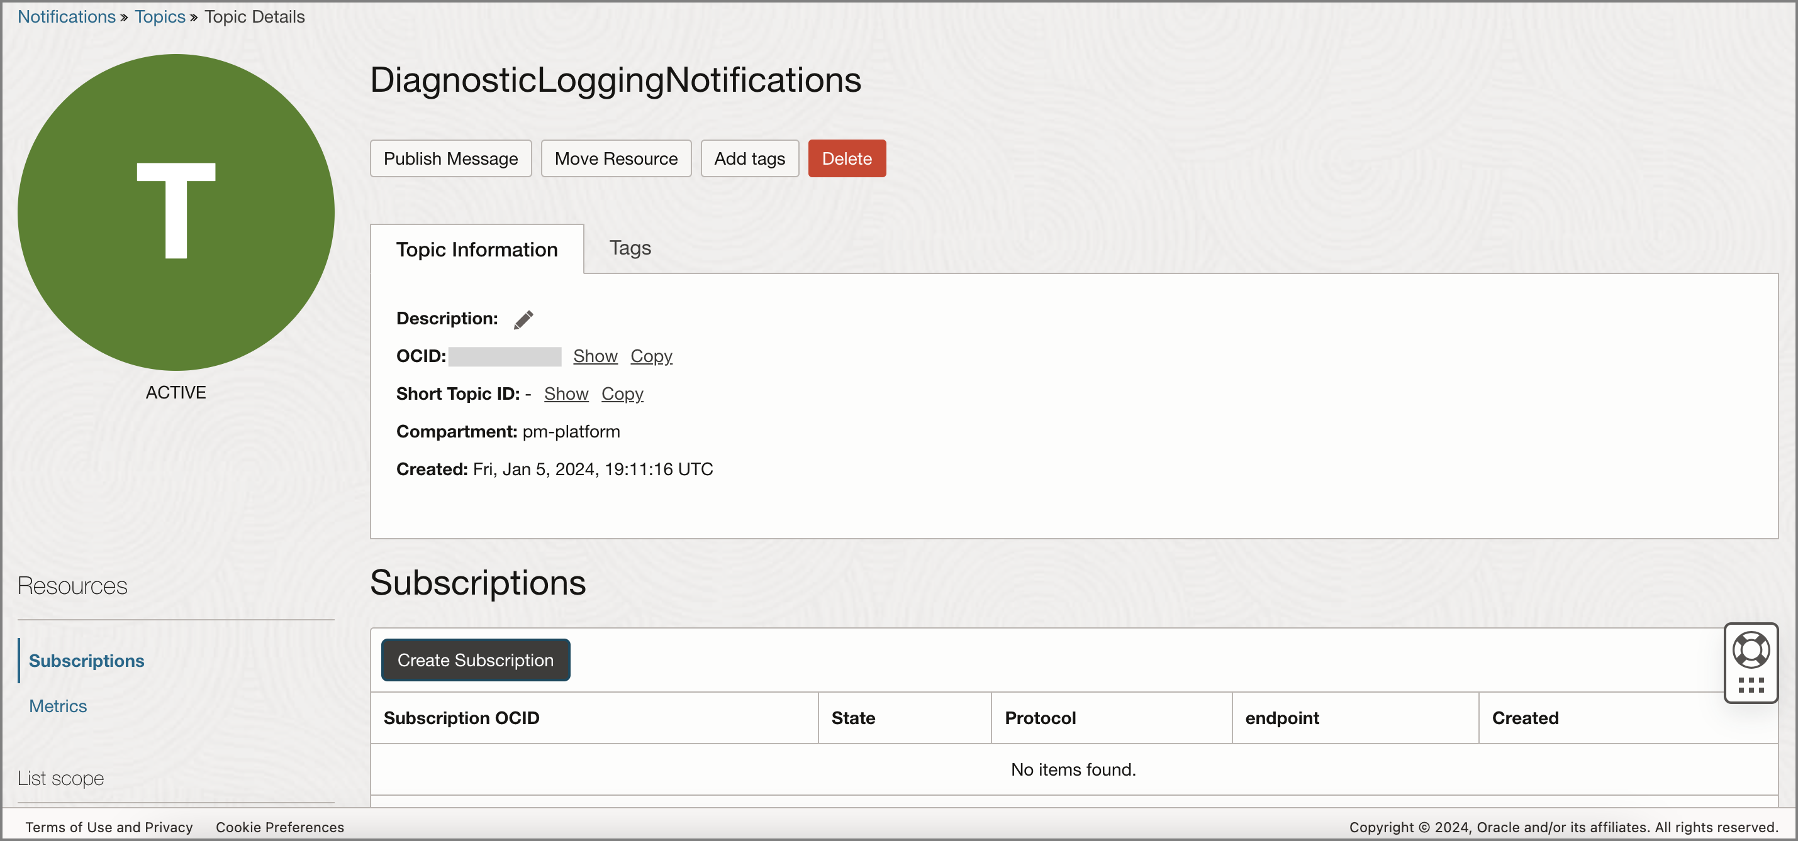
Task: Copy the OCID value
Action: (651, 356)
